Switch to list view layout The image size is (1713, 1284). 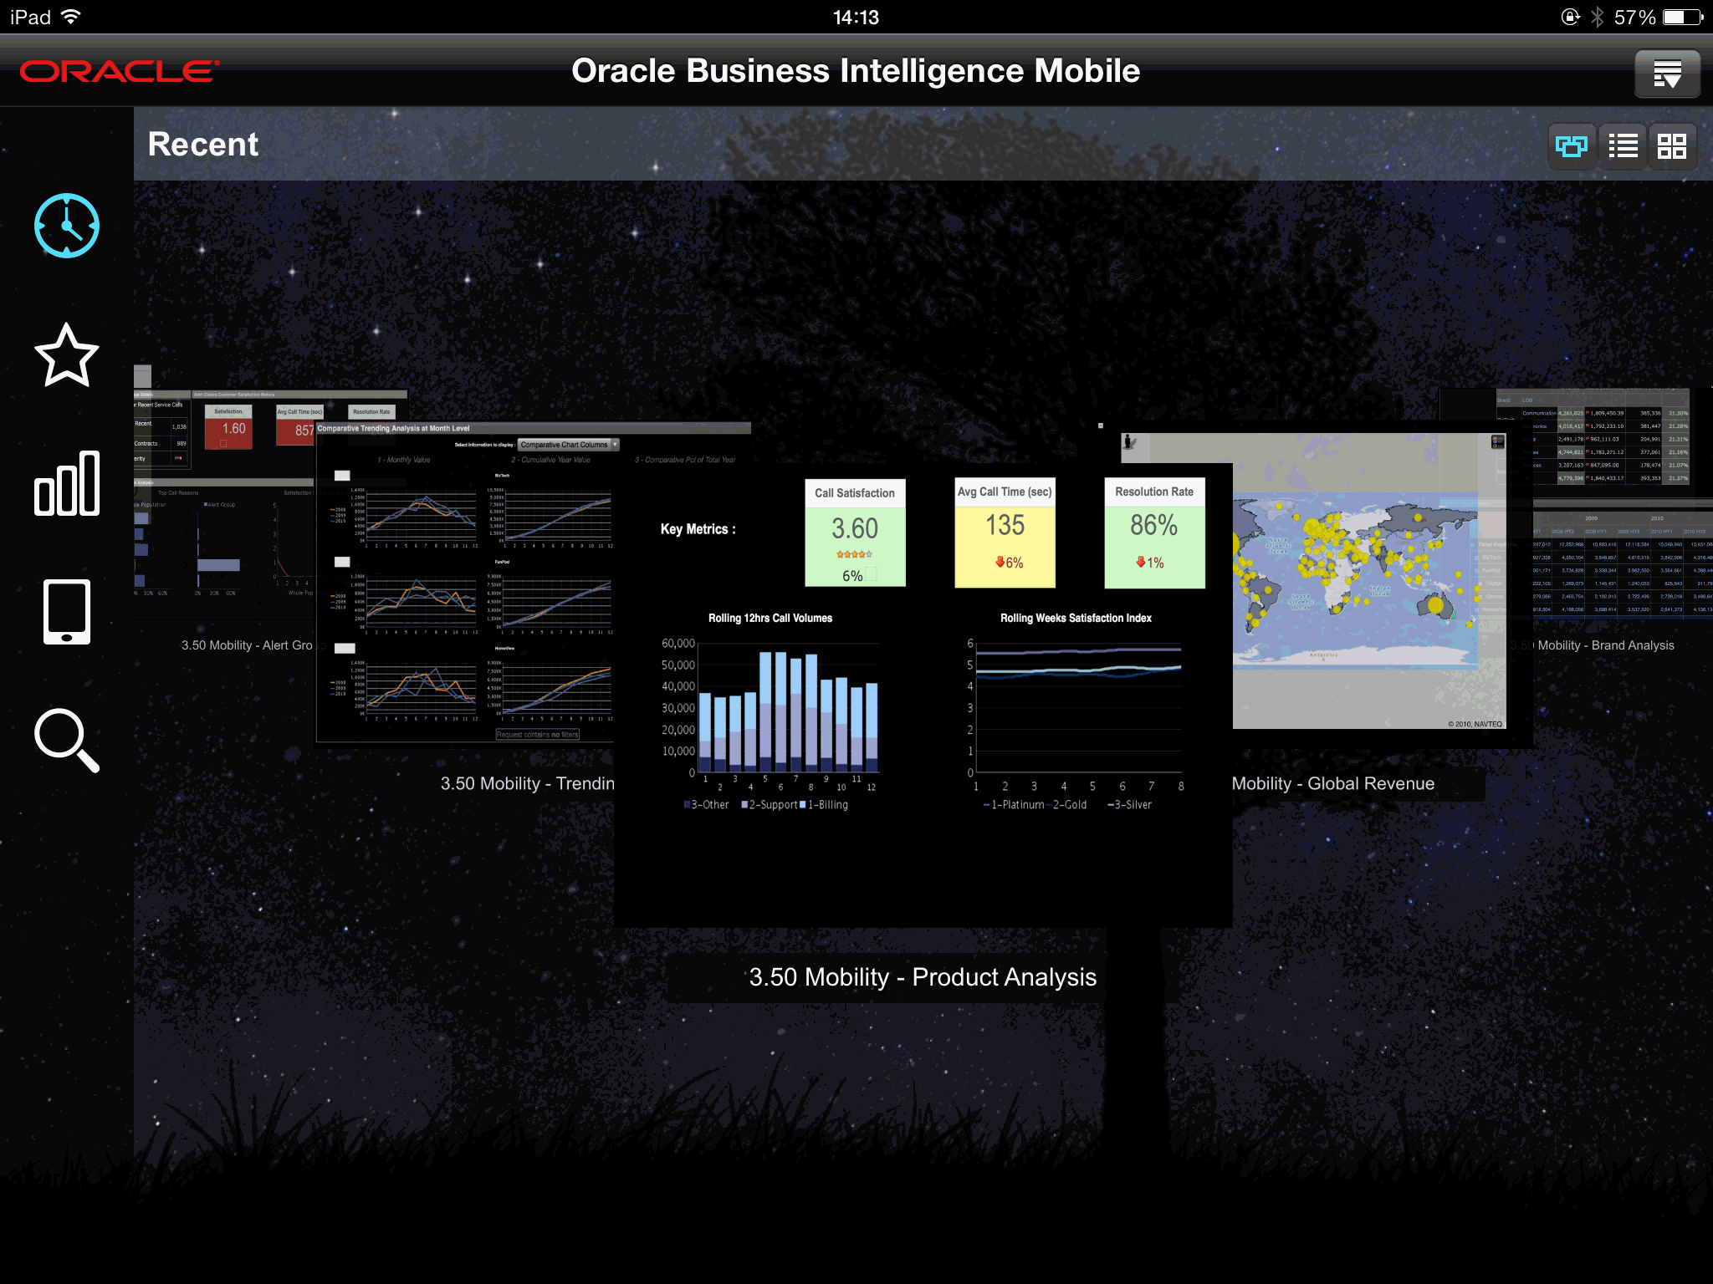pos(1621,145)
